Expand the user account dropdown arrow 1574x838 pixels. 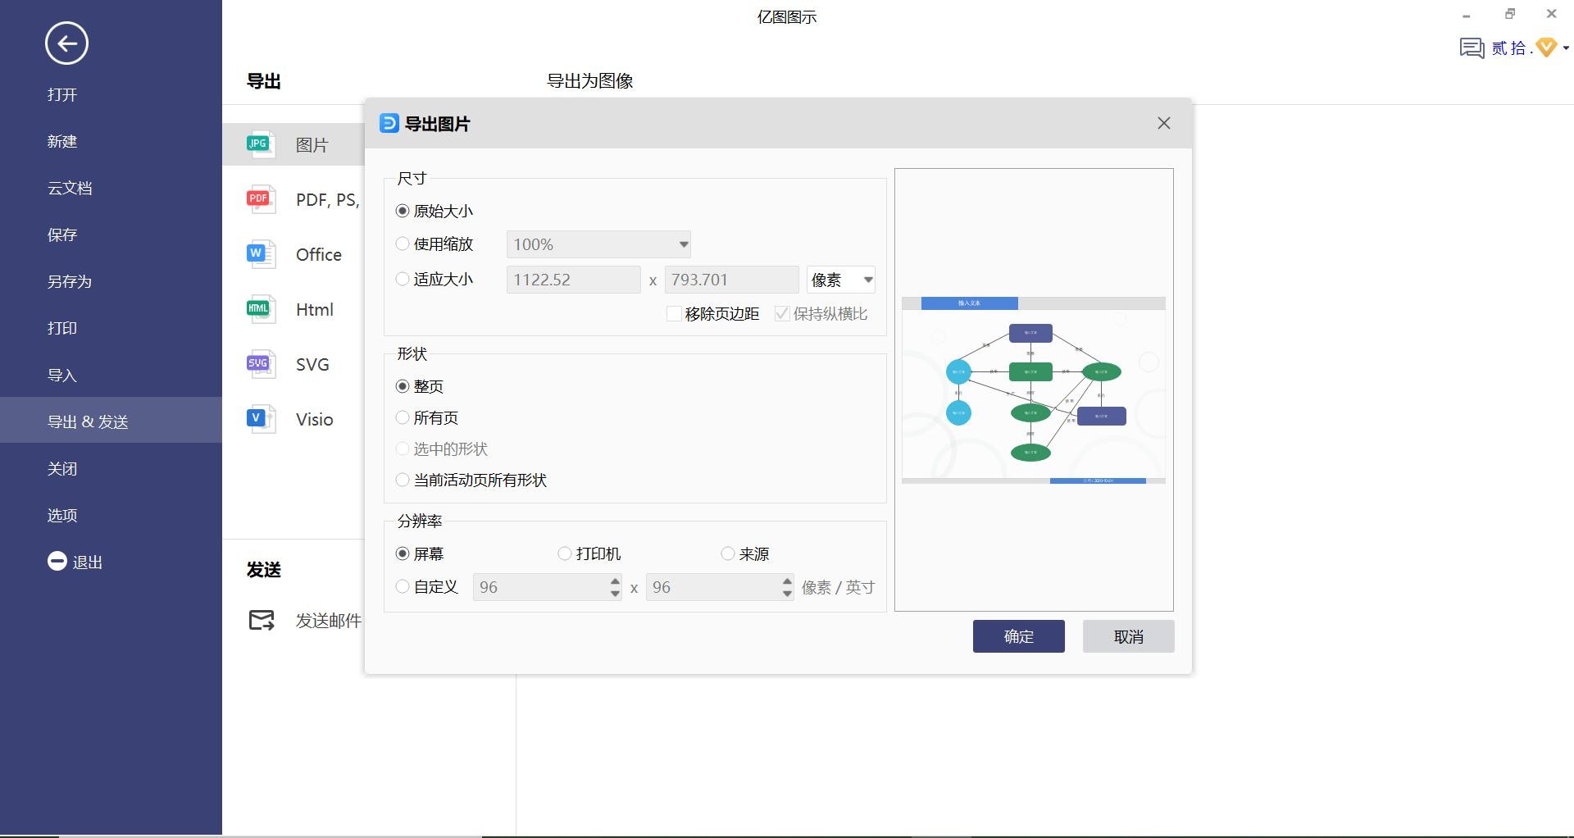coord(1566,48)
